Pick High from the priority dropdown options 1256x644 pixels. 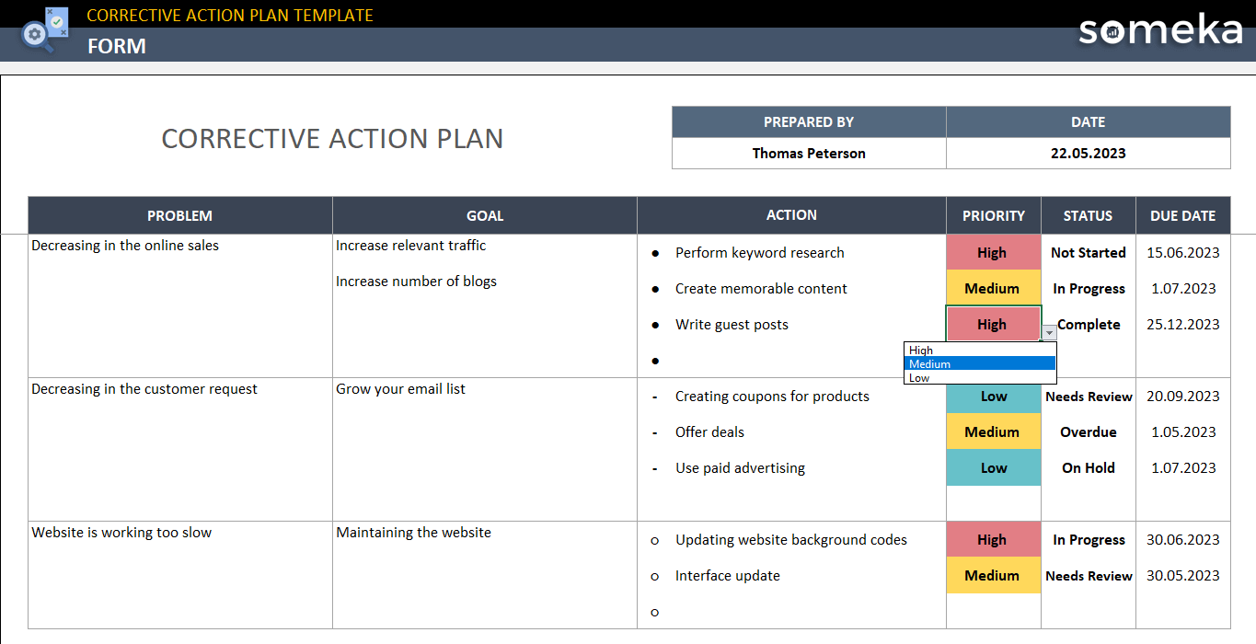(x=919, y=350)
